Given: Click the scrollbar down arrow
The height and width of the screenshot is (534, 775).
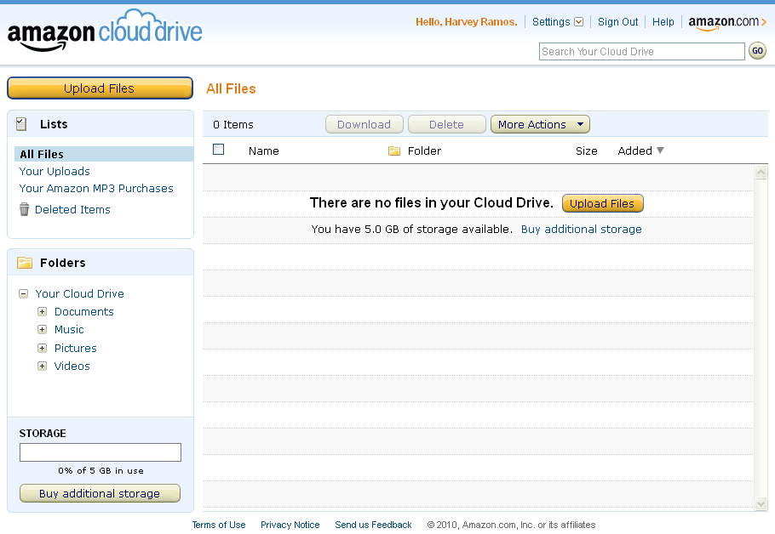Looking at the screenshot, I should click(761, 504).
